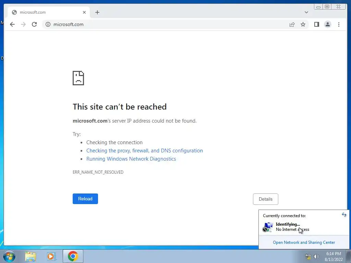Open Chrome three-dot menu

(339, 24)
